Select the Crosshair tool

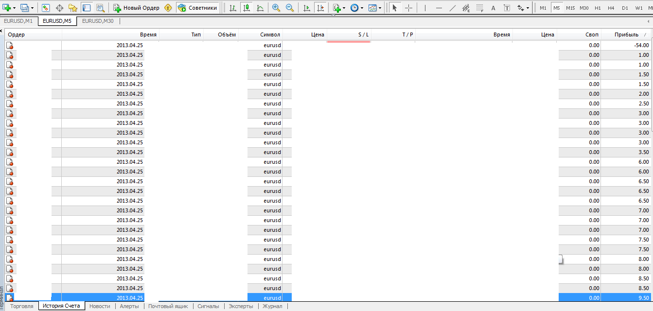click(x=409, y=8)
